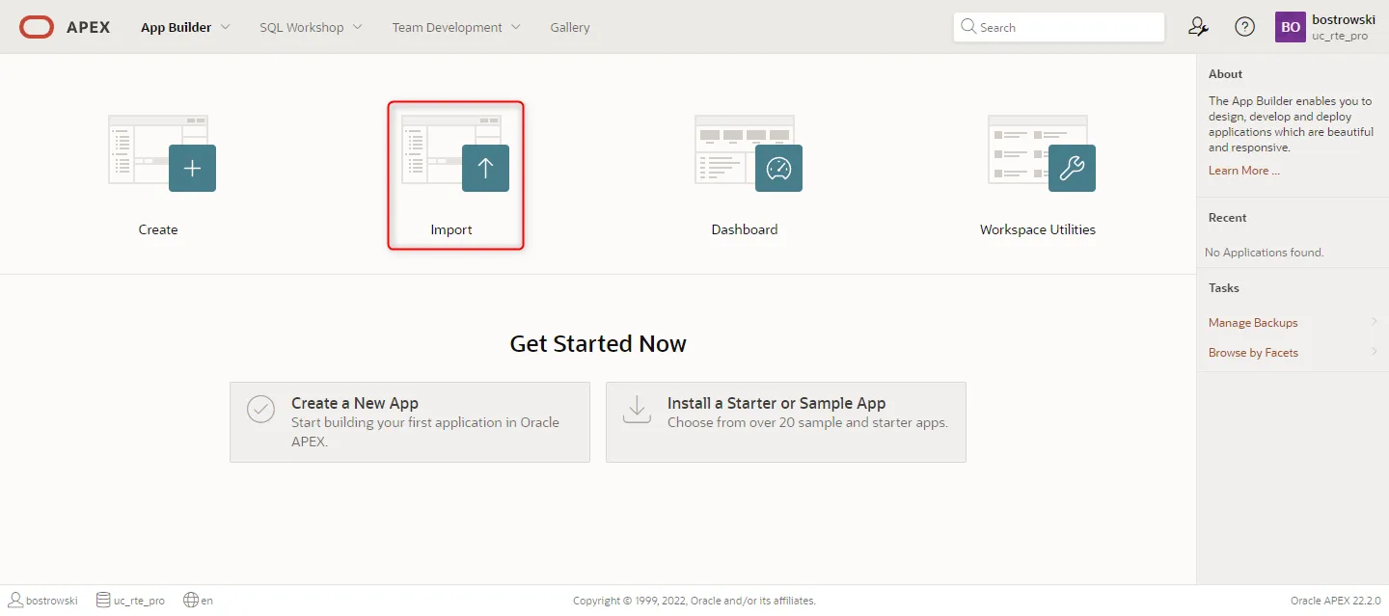Click the Administration user-wrench icon
1389x616 pixels.
[x=1198, y=27]
